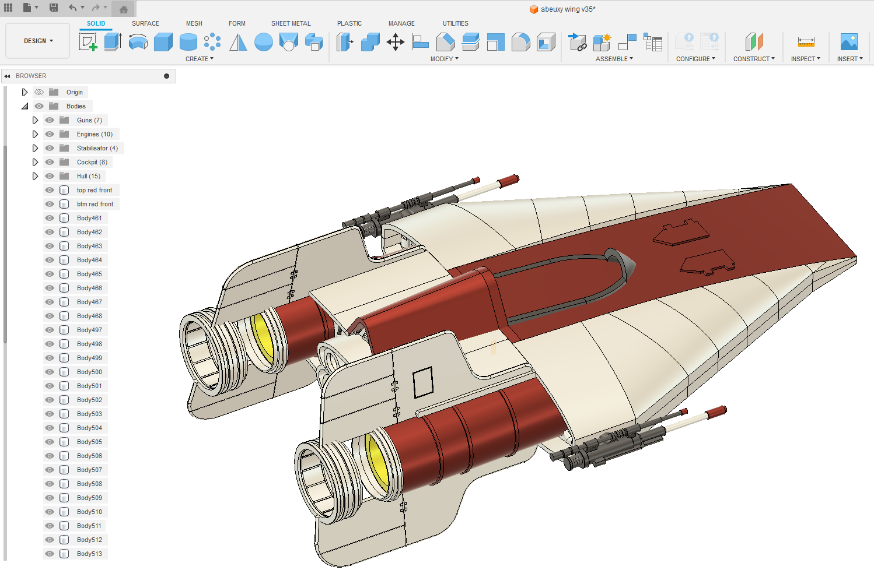Select btm red front body
The width and height of the screenshot is (874, 570).
[x=95, y=204]
